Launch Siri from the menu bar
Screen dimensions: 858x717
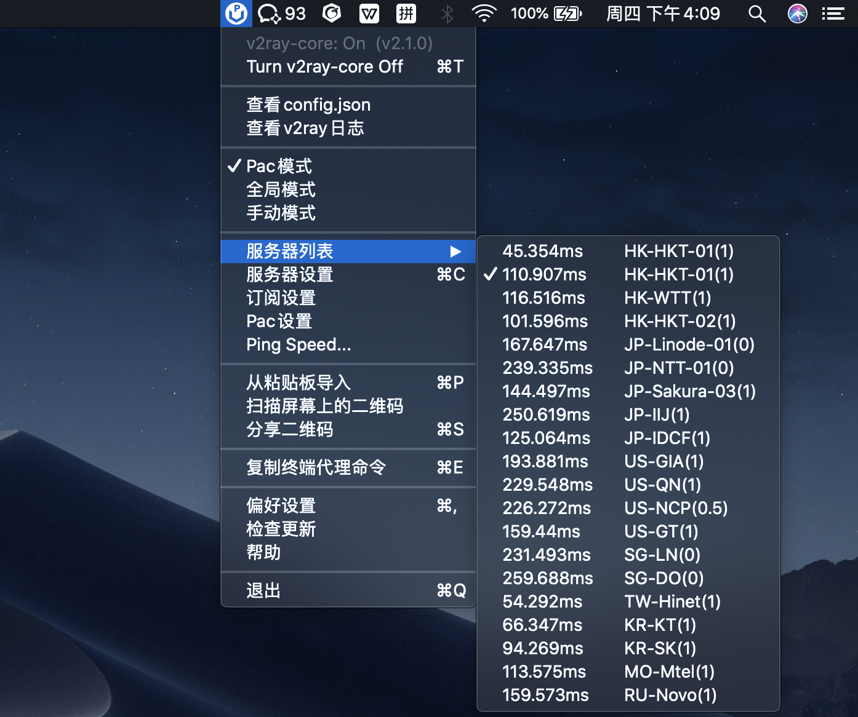click(798, 13)
